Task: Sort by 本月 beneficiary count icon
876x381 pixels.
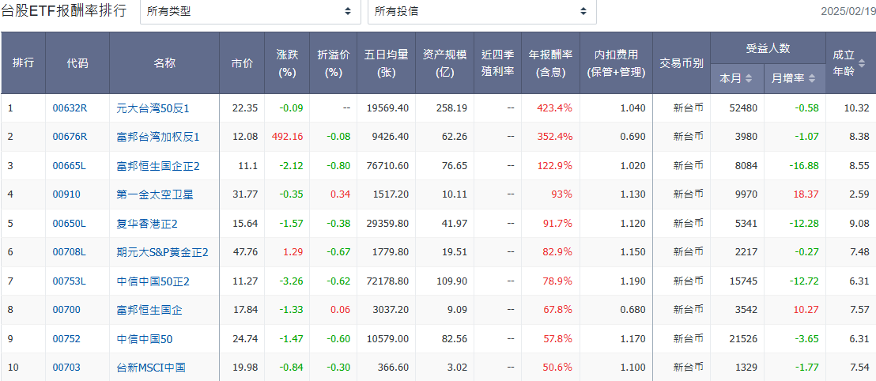Action: (749, 79)
